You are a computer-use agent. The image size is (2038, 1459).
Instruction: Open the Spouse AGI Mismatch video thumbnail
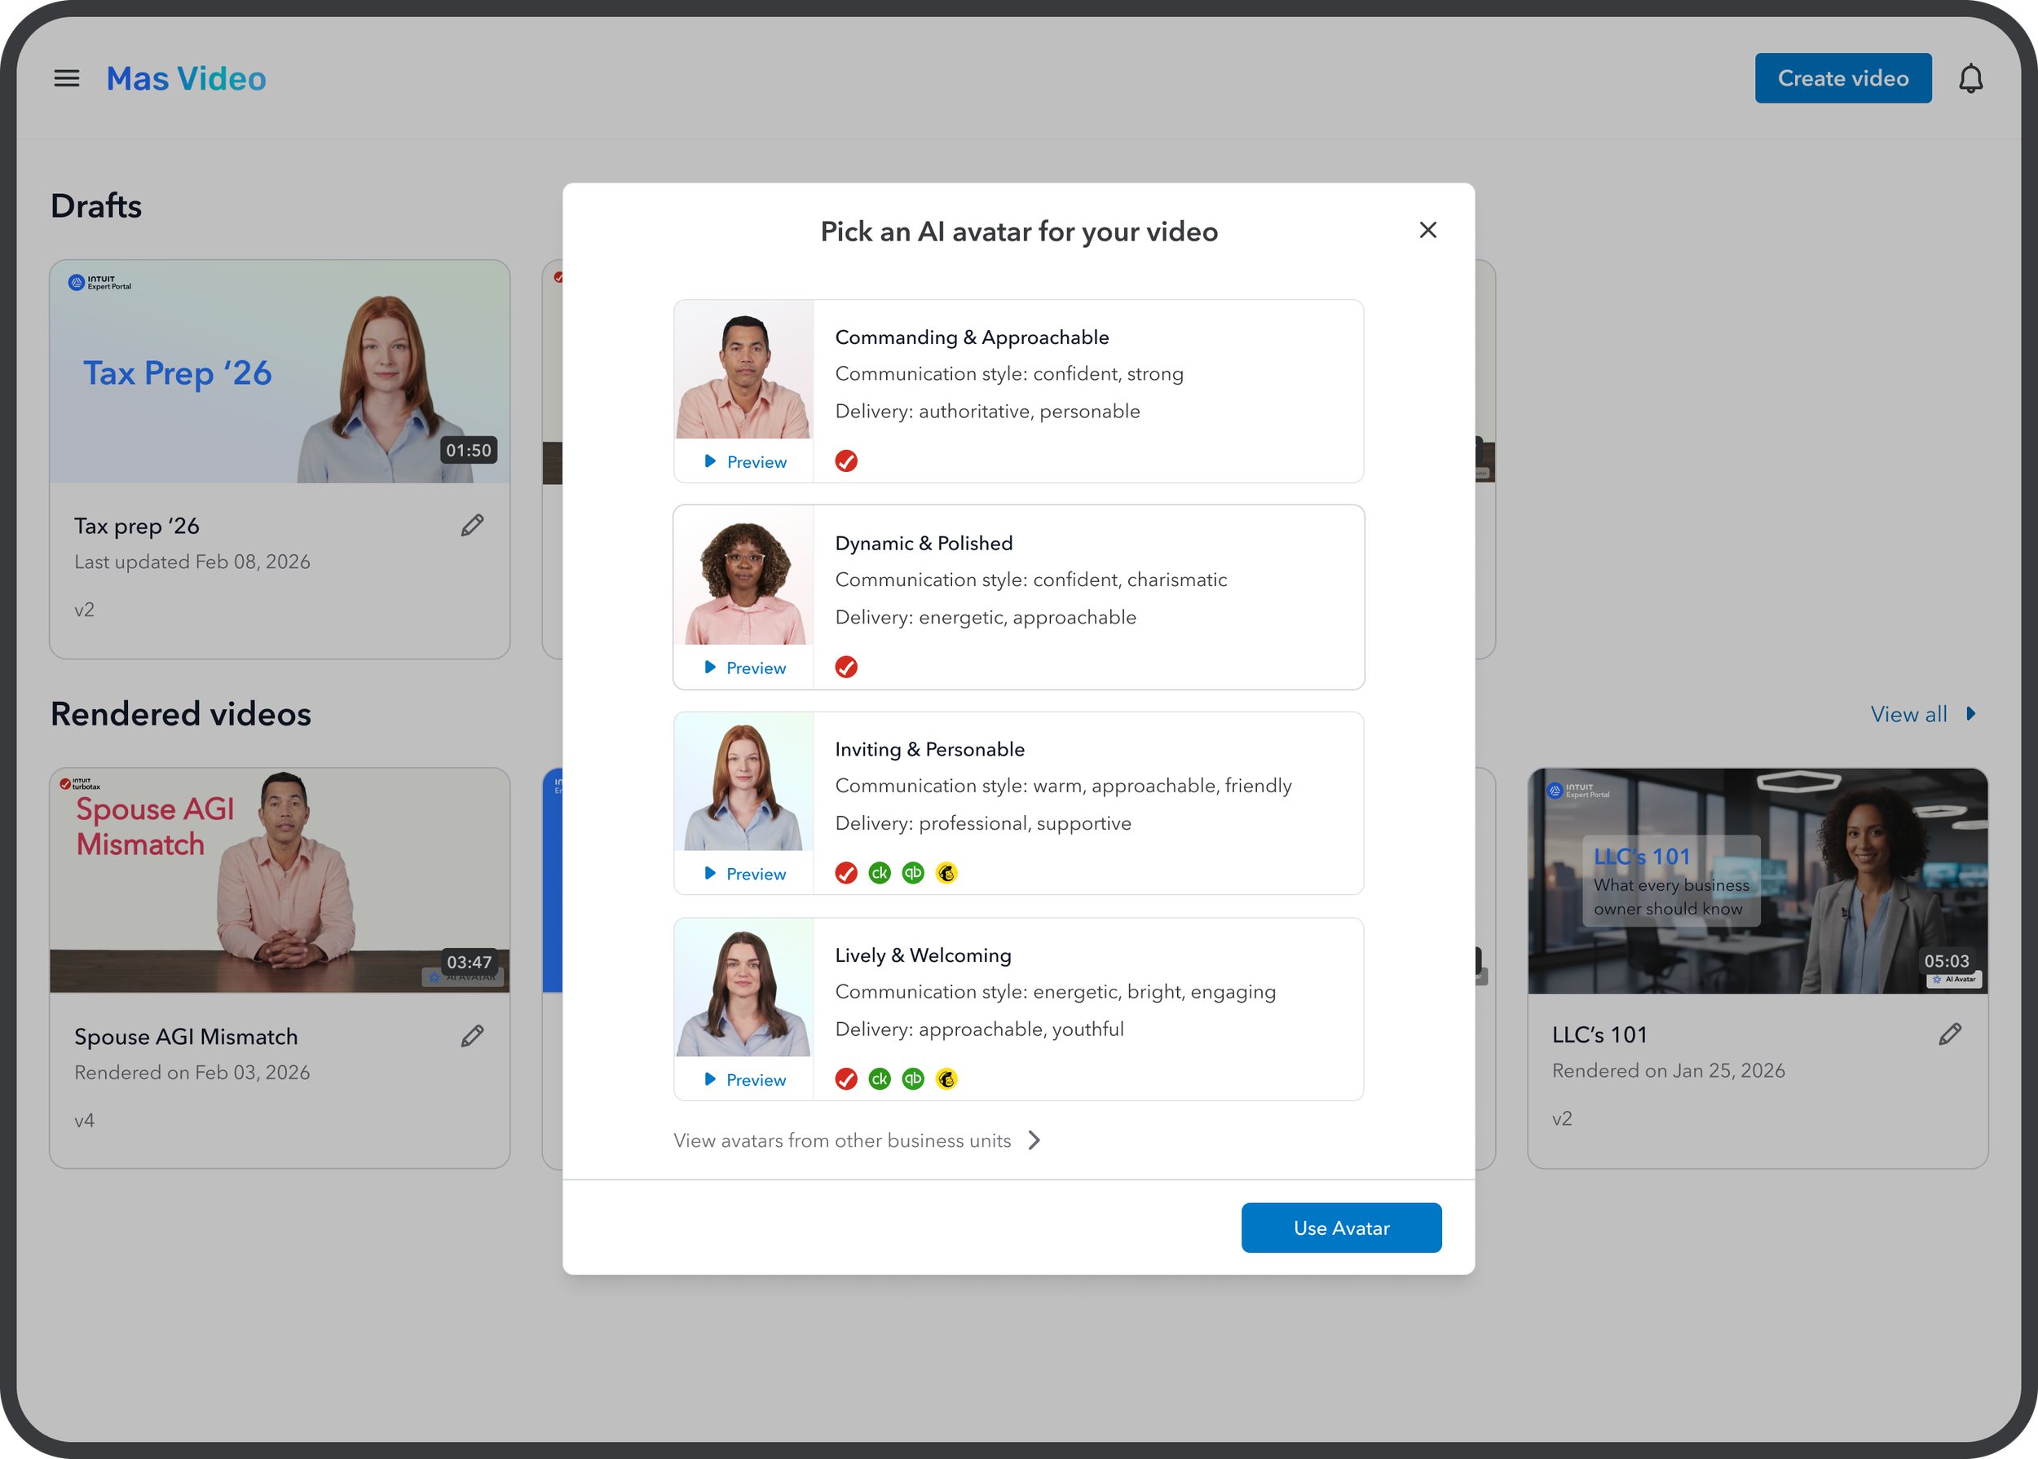[280, 880]
